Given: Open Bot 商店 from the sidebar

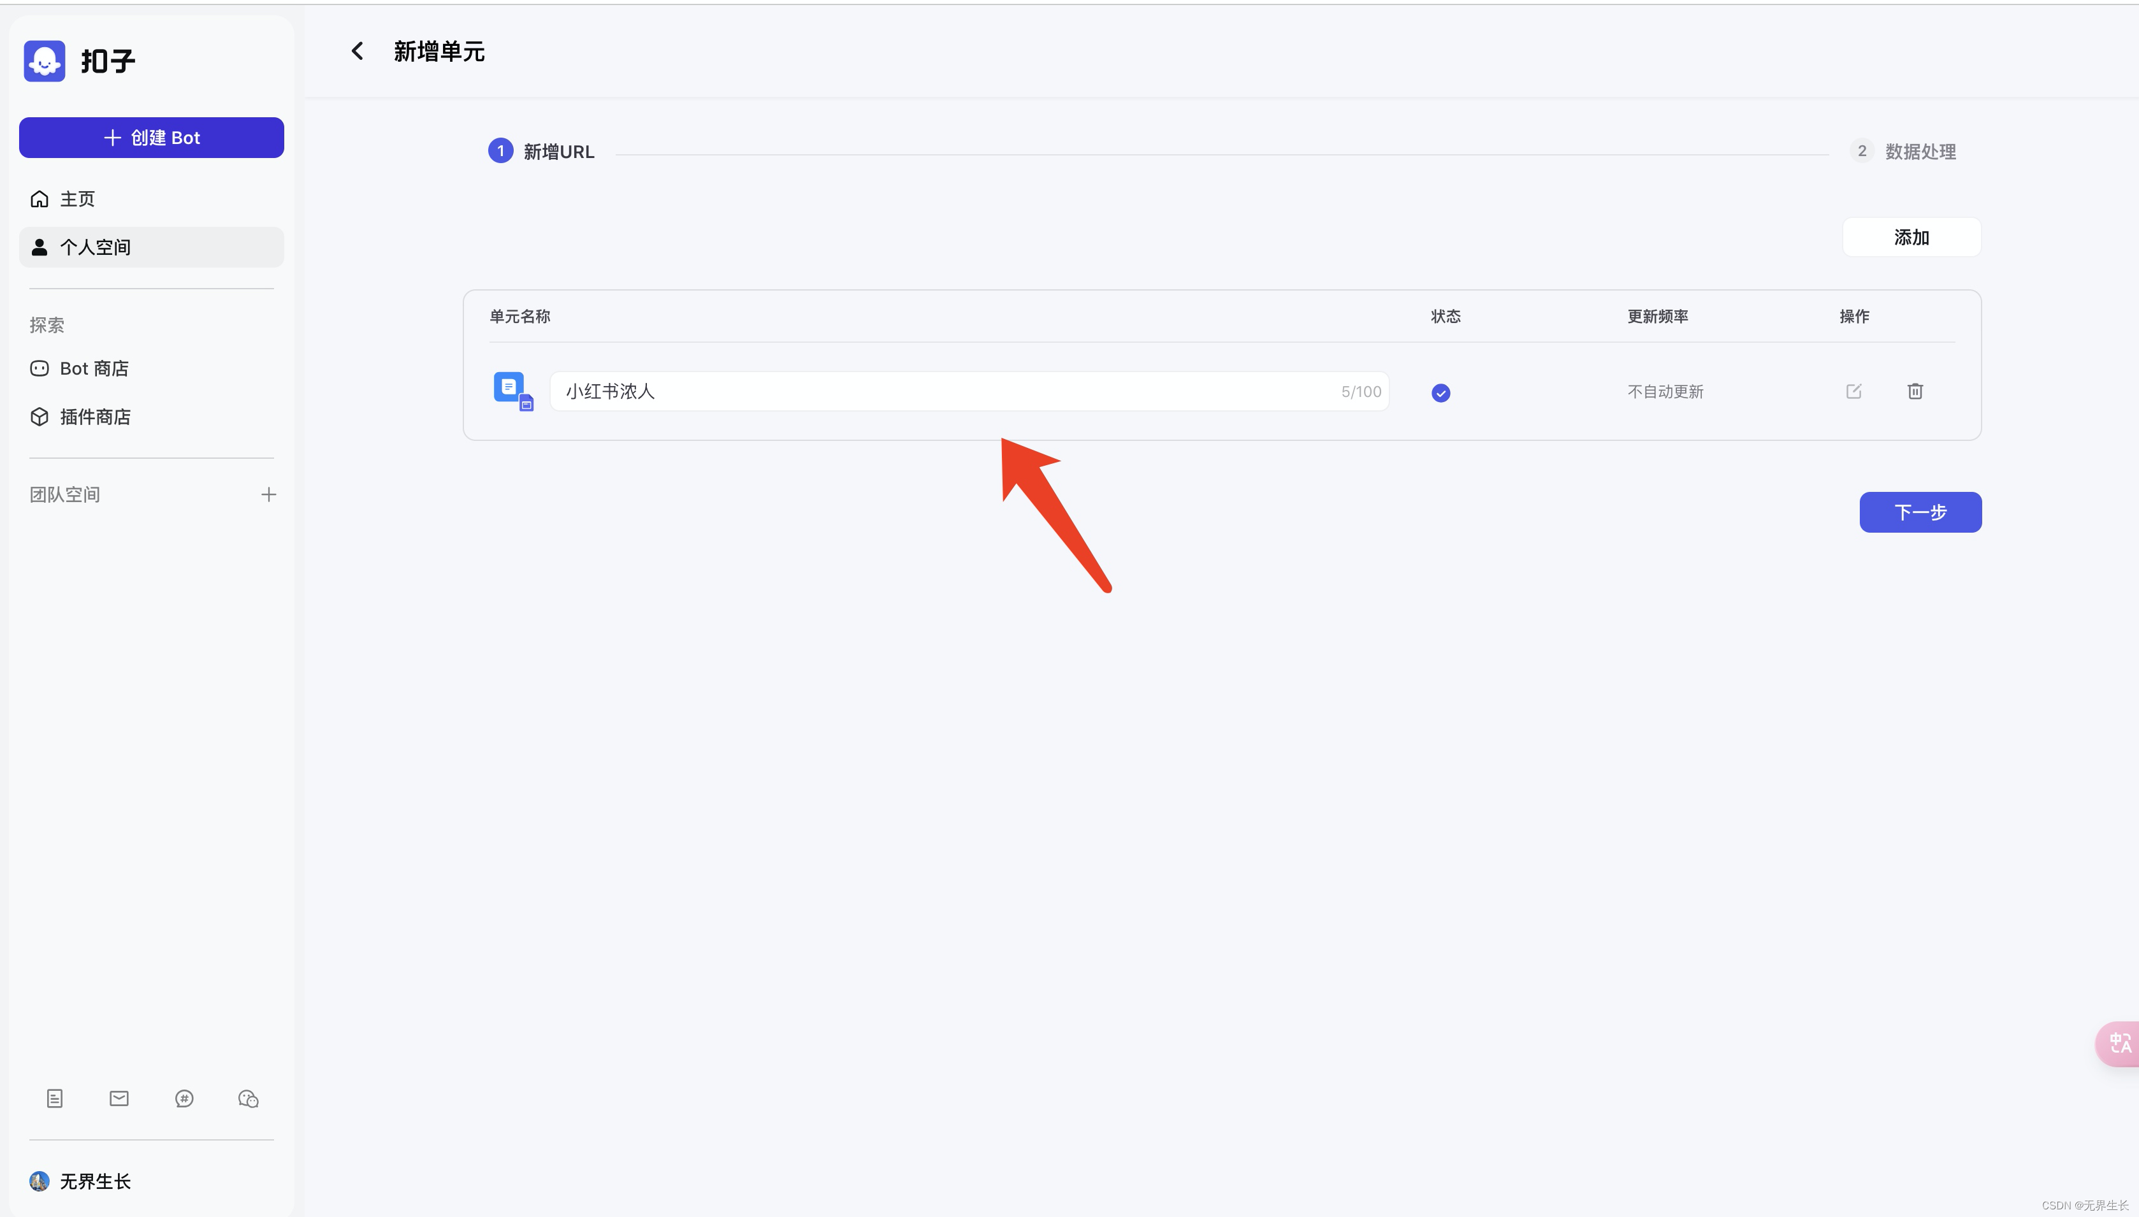Looking at the screenshot, I should point(94,369).
